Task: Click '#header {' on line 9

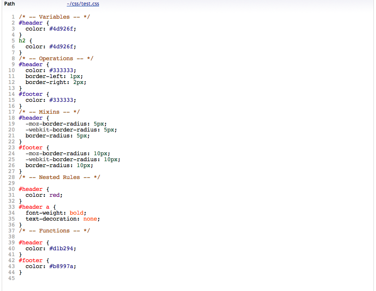Action: coord(34,64)
